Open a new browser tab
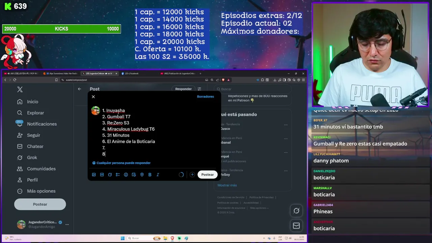 [x=200, y=73]
